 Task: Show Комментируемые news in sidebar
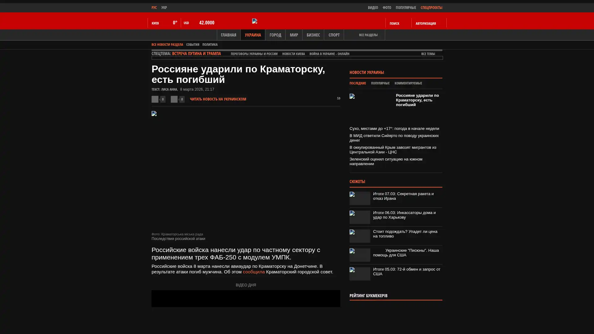(408, 83)
